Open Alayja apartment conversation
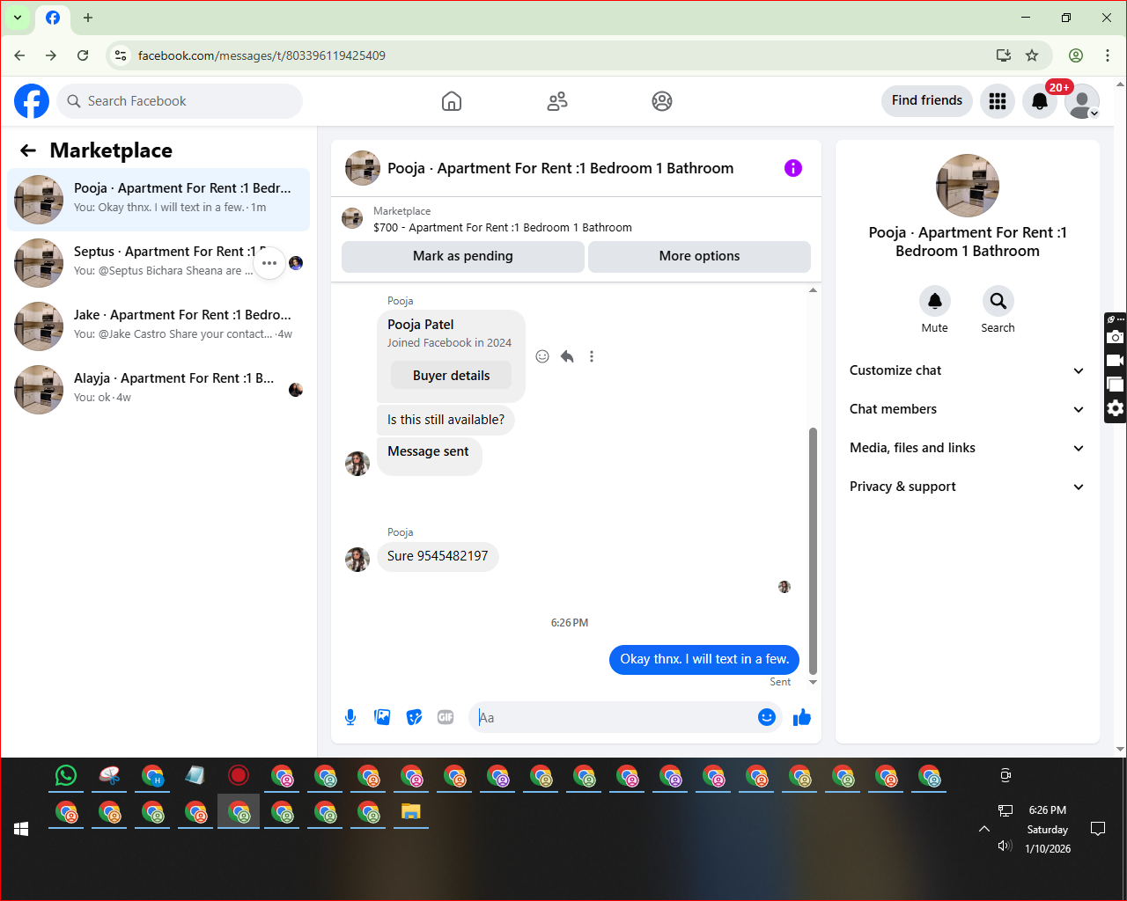Viewport: 1127px width, 901px height. click(x=158, y=390)
